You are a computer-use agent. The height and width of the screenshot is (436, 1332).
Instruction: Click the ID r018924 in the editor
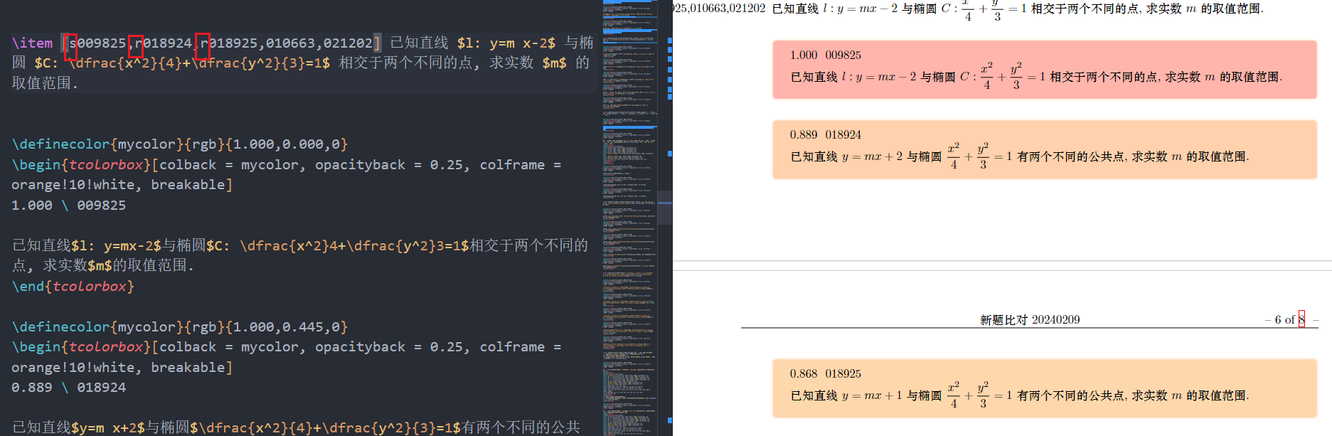164,43
